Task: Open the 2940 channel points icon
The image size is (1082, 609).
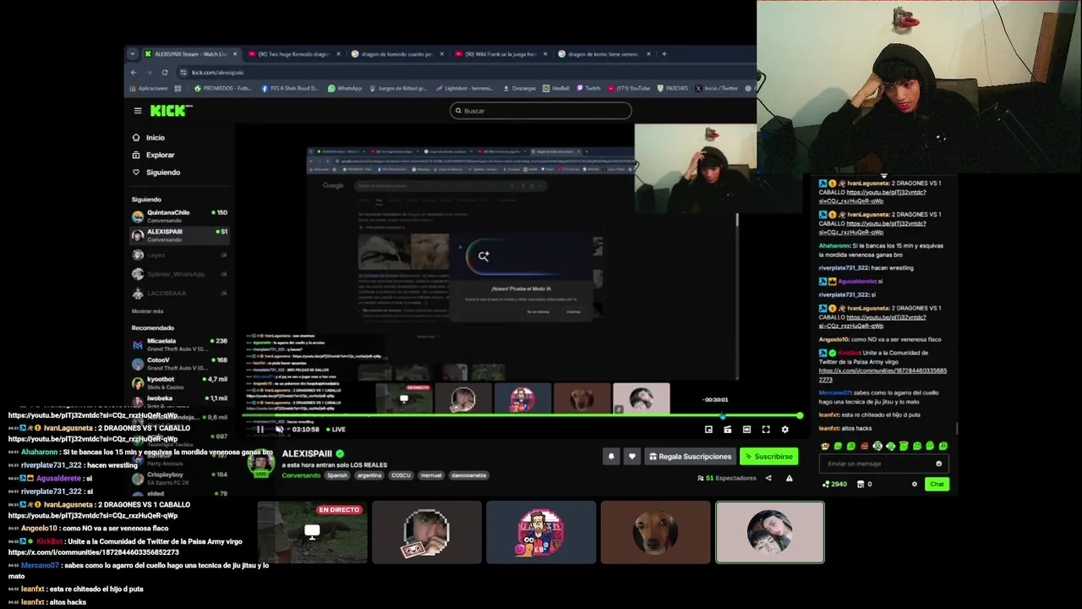Action: [833, 485]
